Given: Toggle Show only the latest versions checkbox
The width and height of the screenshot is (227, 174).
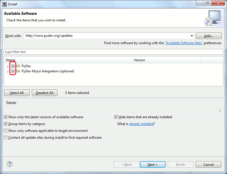Looking at the screenshot, I should (x=5, y=117).
